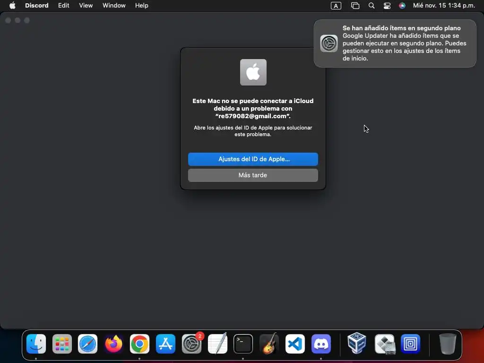Open the Trash in the Dock

point(448,344)
